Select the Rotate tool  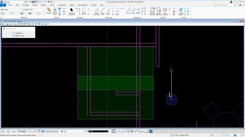coord(138,11)
